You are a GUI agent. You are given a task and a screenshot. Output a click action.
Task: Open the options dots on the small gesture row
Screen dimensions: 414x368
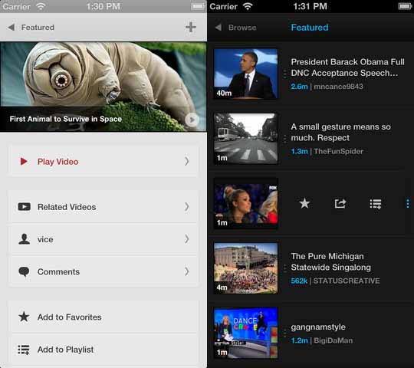[x=284, y=139]
